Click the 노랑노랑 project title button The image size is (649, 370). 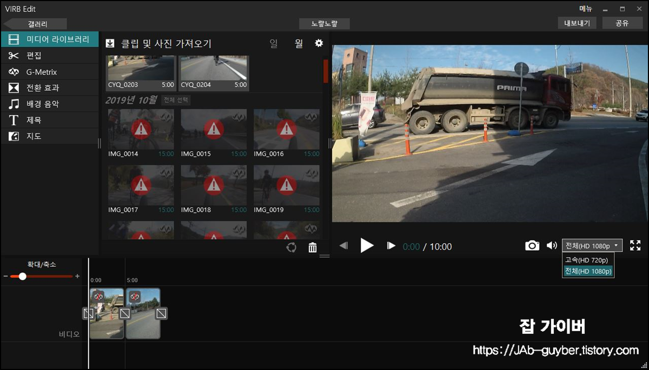(x=325, y=24)
